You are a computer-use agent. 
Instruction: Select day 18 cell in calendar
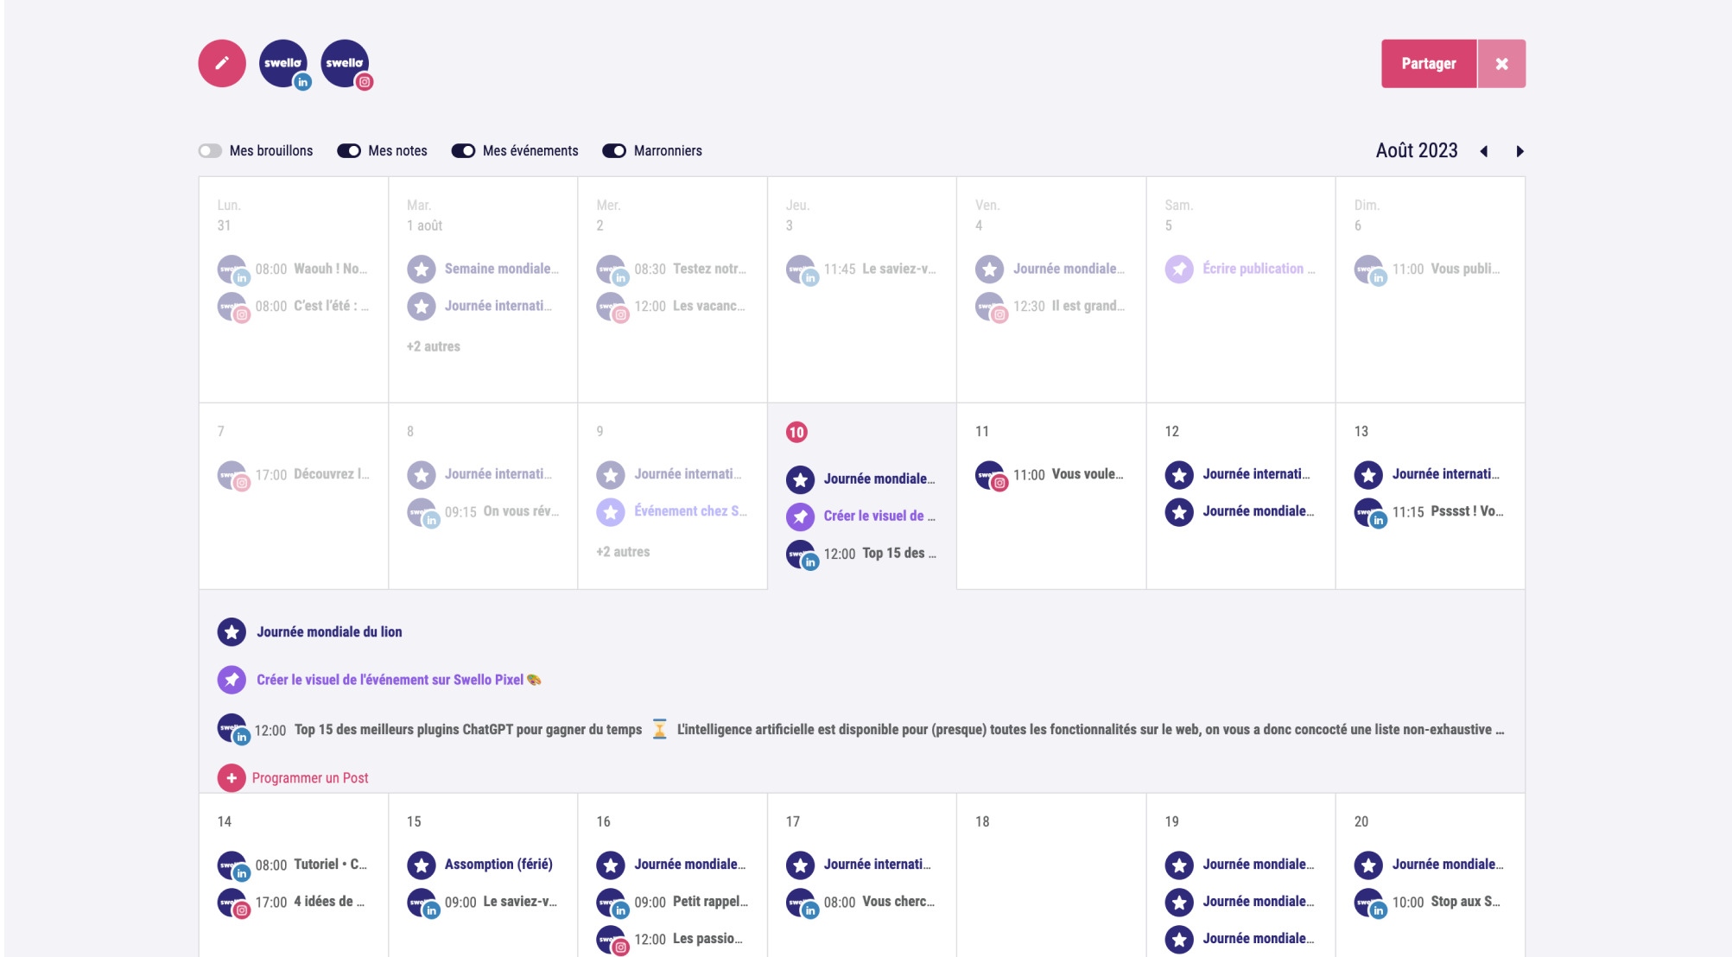(1050, 872)
